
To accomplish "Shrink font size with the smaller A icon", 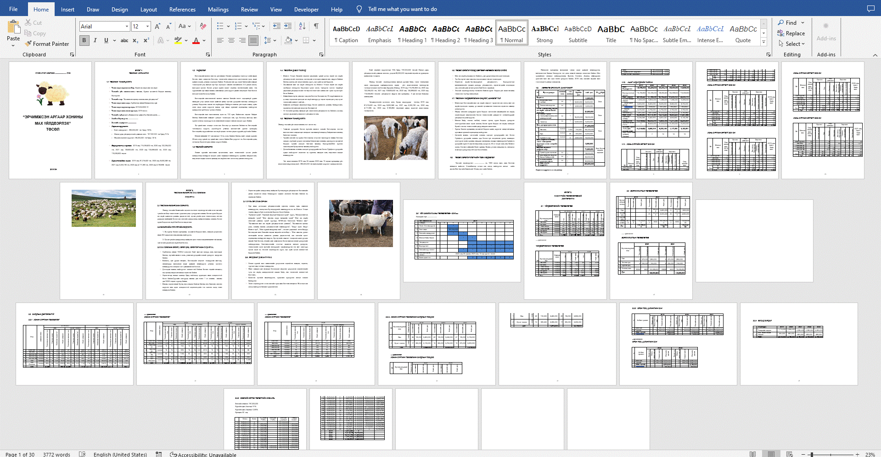I will (x=168, y=26).
